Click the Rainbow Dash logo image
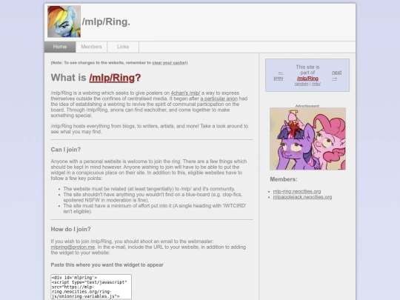 [64, 21]
